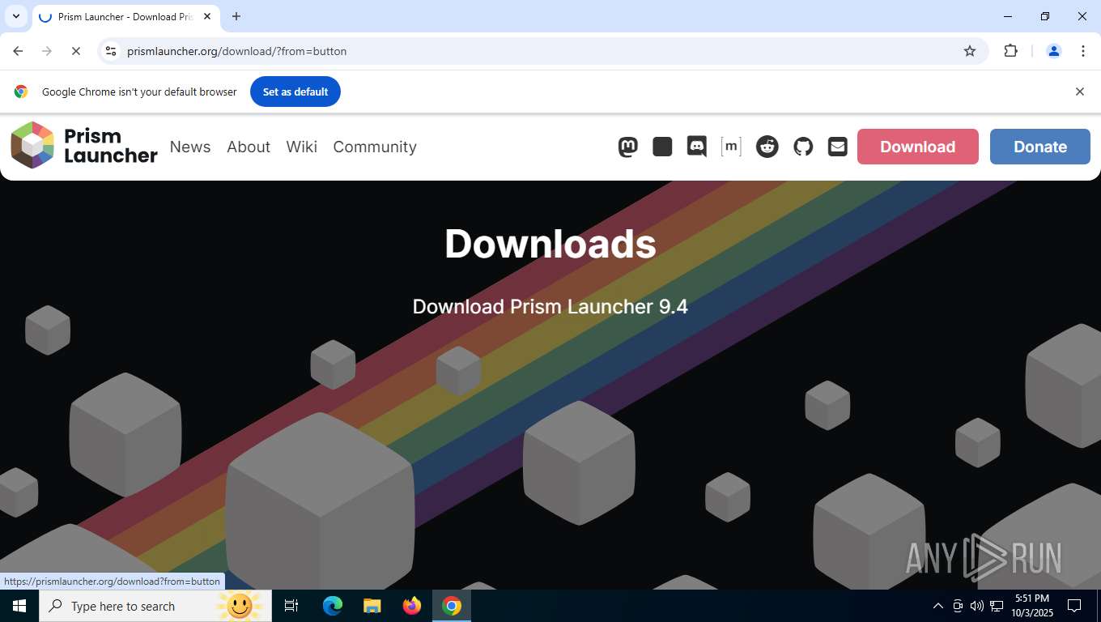Click 'Google Chrome isn't your default browser' text
The width and height of the screenshot is (1101, 622).
click(x=139, y=92)
